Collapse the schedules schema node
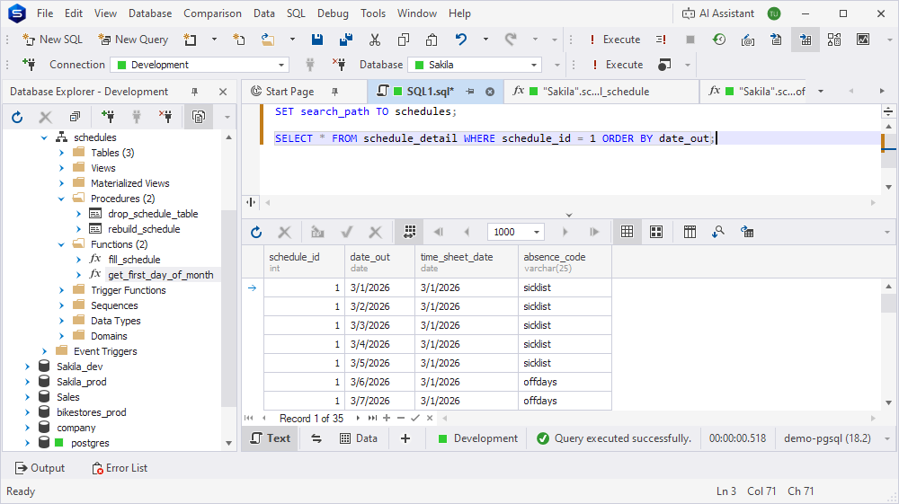Viewport: 899px width, 504px height. coord(44,137)
